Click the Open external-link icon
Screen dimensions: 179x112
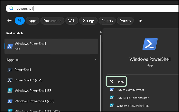(111, 82)
